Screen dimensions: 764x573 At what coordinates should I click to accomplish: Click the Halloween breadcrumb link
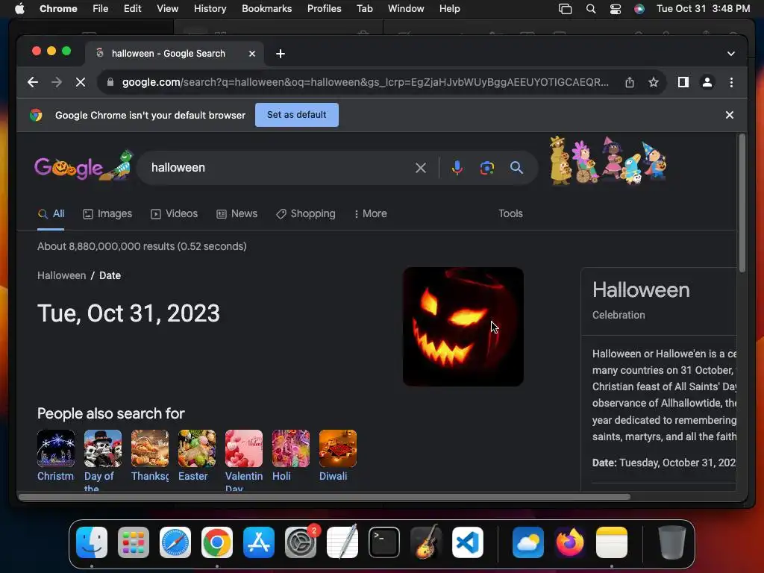[x=61, y=276]
